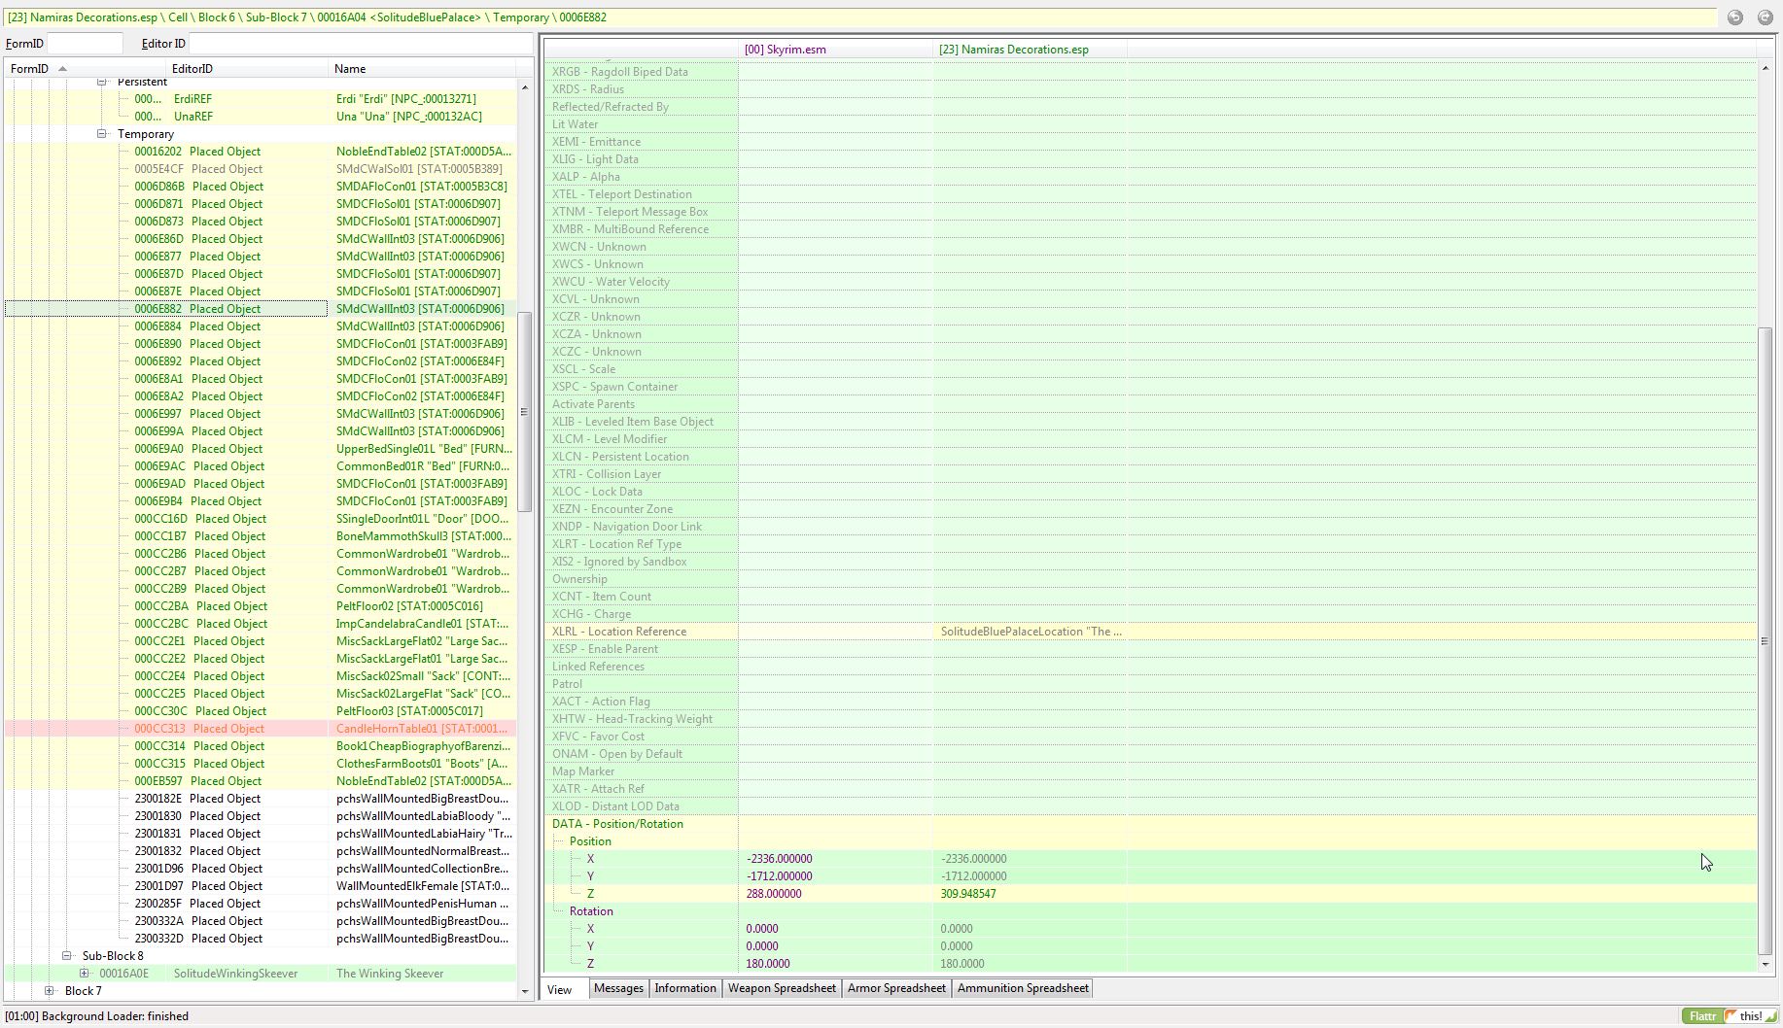This screenshot has width=1783, height=1028.
Task: Click the Namiras Z position value 309.948547
Action: coord(968,894)
